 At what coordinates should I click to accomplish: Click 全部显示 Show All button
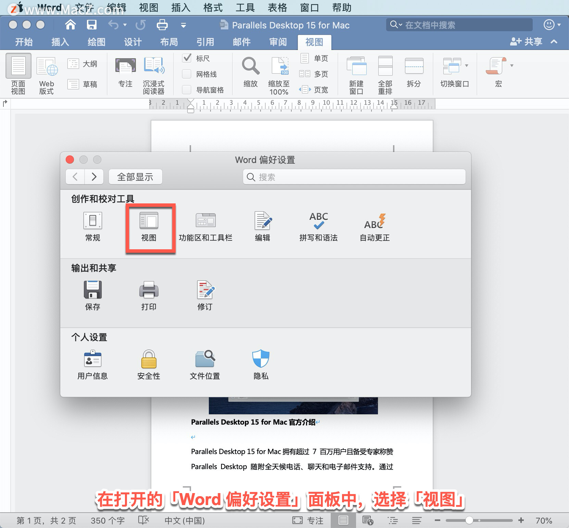[x=135, y=177]
